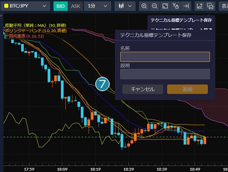The height and width of the screenshot is (172, 228).
Task: Click the zoom out magnifier icon
Action: point(155,6)
